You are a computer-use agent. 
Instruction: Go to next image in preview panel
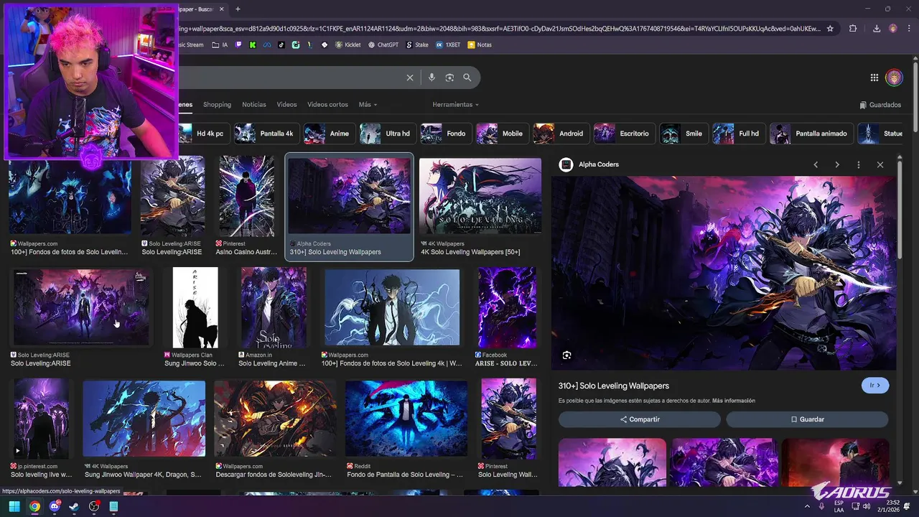click(x=837, y=164)
